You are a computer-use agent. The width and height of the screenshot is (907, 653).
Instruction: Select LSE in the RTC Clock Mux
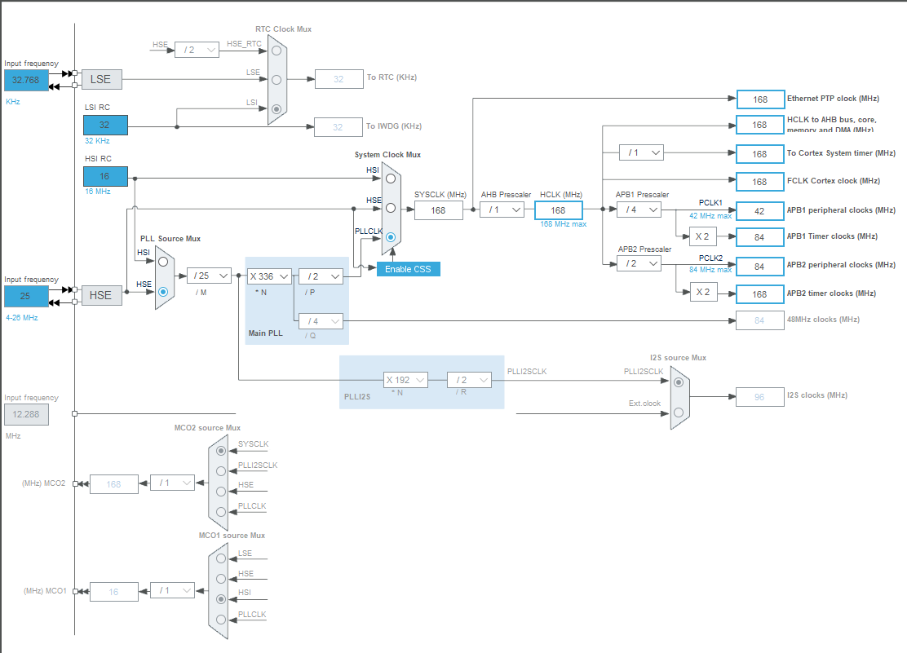(x=277, y=79)
